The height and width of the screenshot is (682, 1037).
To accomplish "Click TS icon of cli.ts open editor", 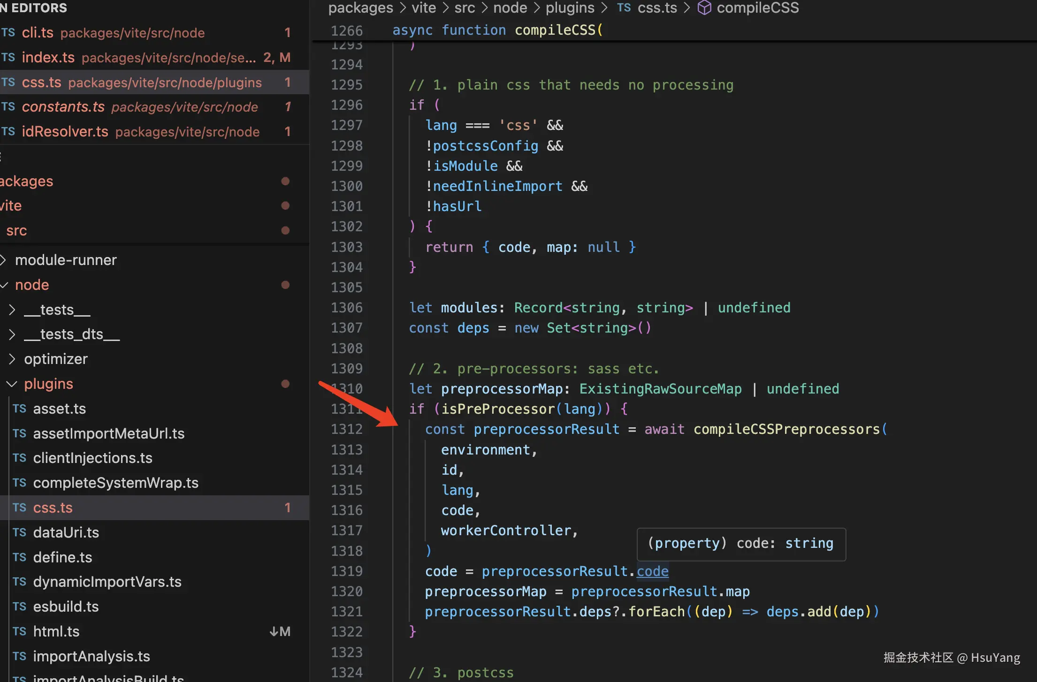I will click(8, 32).
